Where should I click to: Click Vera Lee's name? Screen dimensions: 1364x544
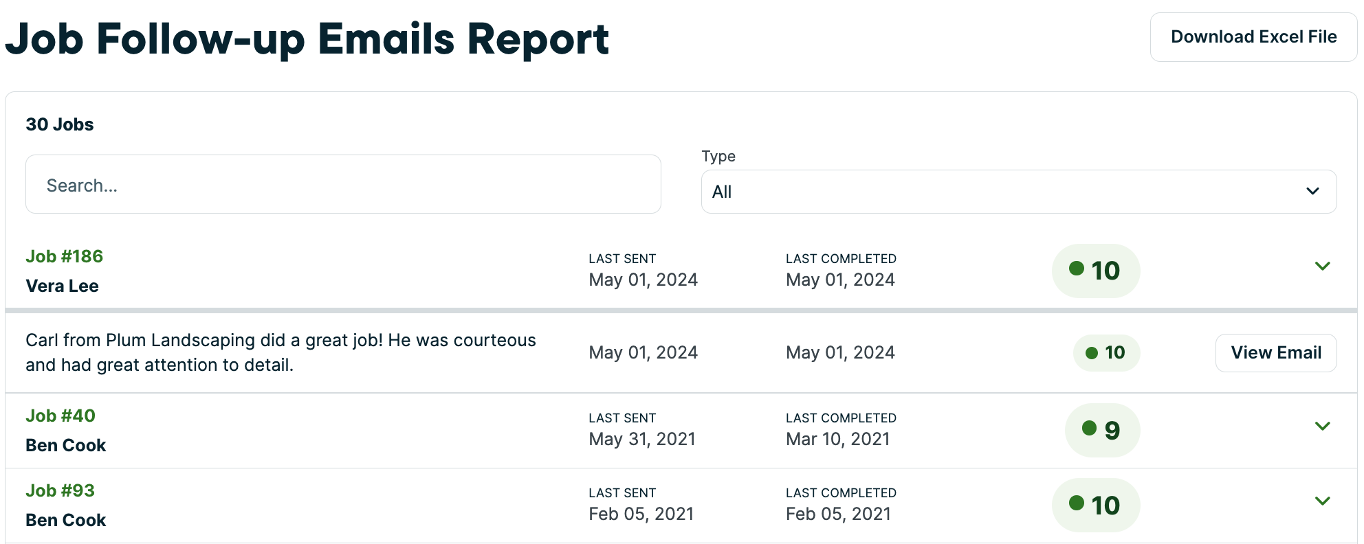[62, 286]
